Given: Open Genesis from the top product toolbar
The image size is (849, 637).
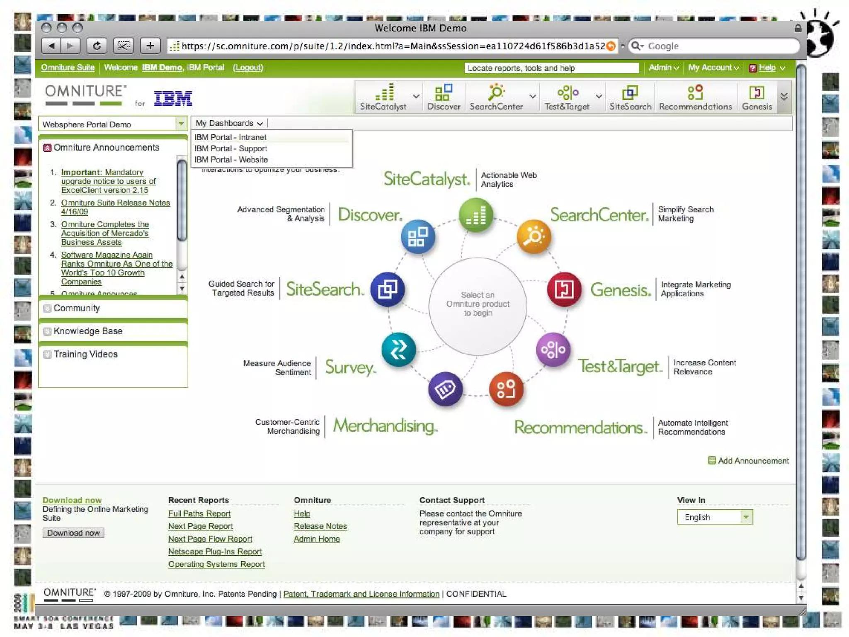Looking at the screenshot, I should (x=757, y=97).
